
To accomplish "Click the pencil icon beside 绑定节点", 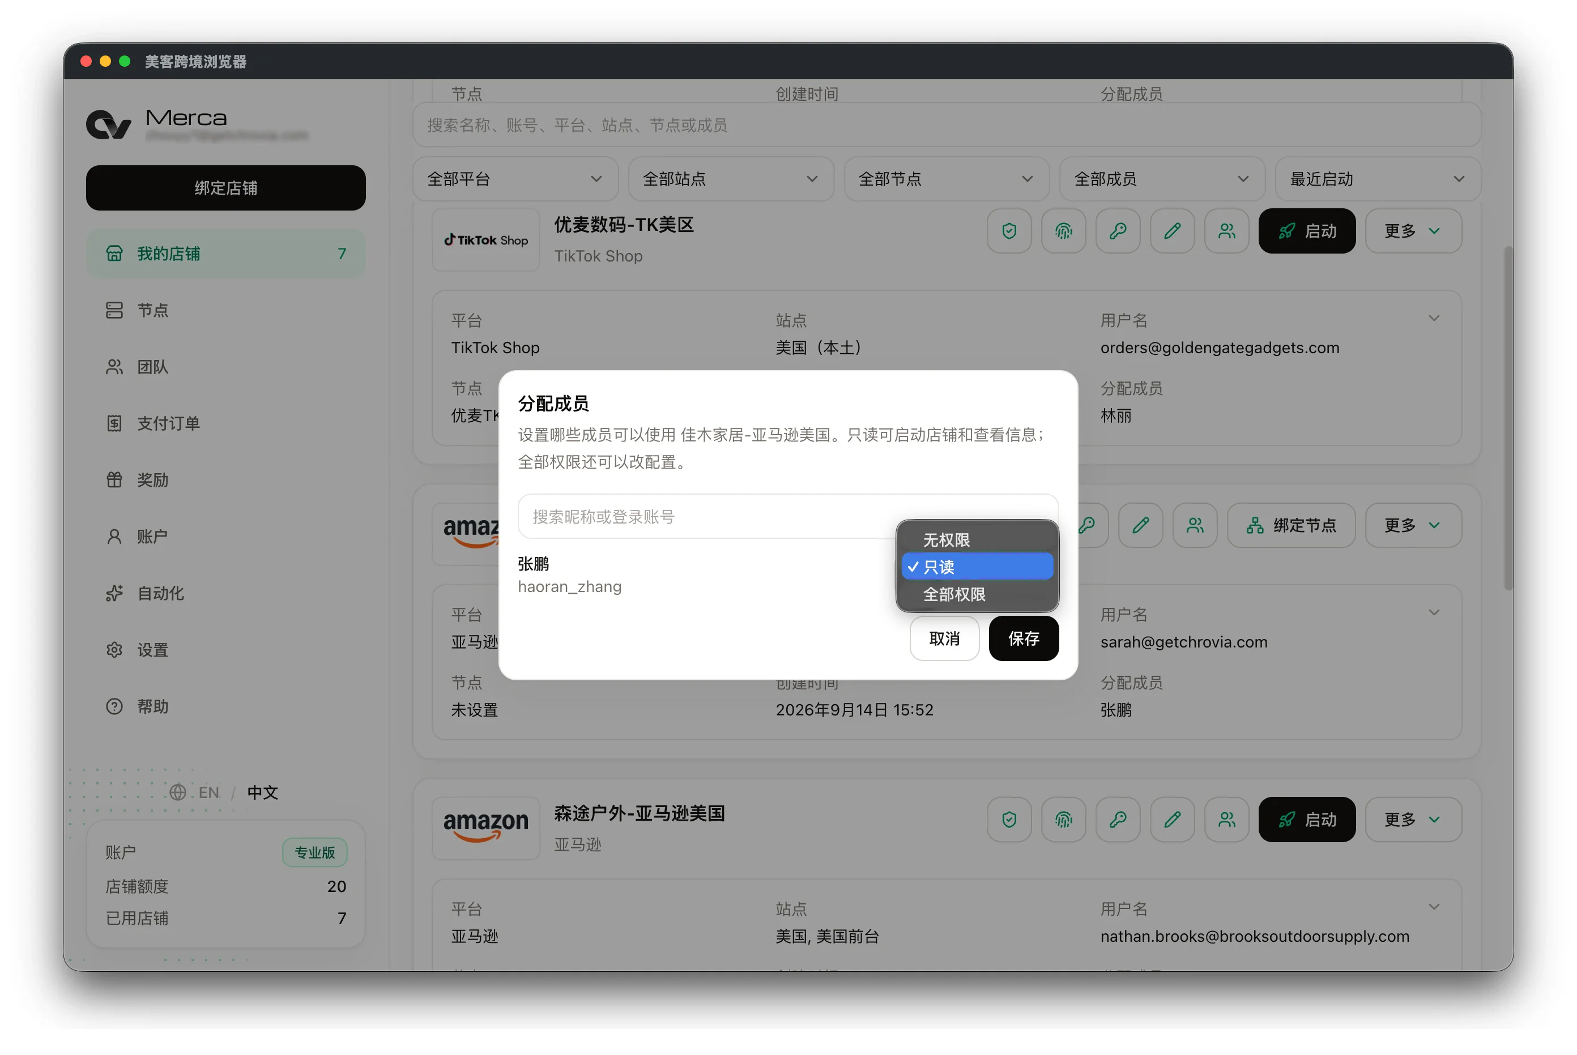I will [1141, 525].
